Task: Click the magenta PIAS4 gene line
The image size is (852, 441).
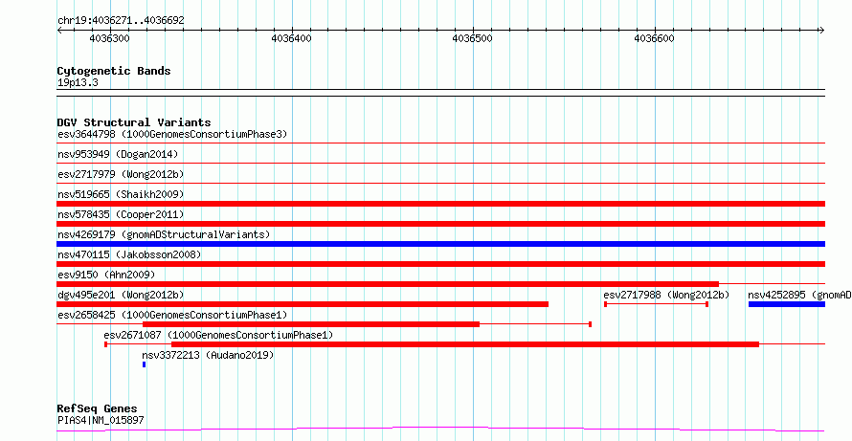Action: pos(440,430)
